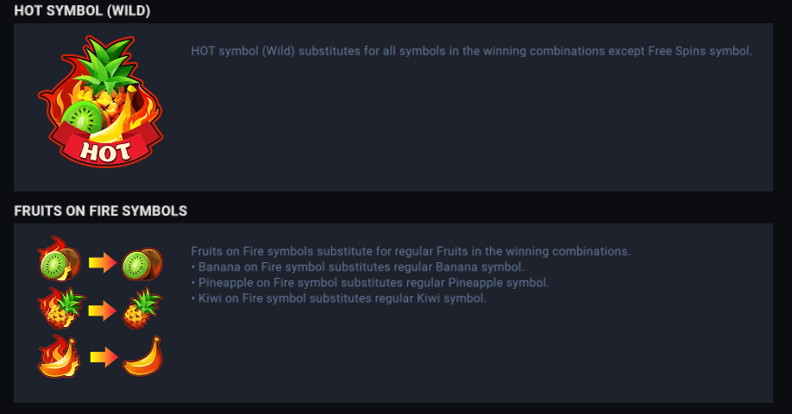Select the regular Kiwi symbol
The image size is (792, 414).
142,264
